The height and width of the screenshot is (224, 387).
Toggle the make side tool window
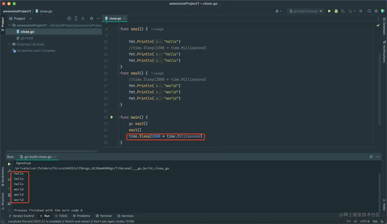click(x=384, y=205)
